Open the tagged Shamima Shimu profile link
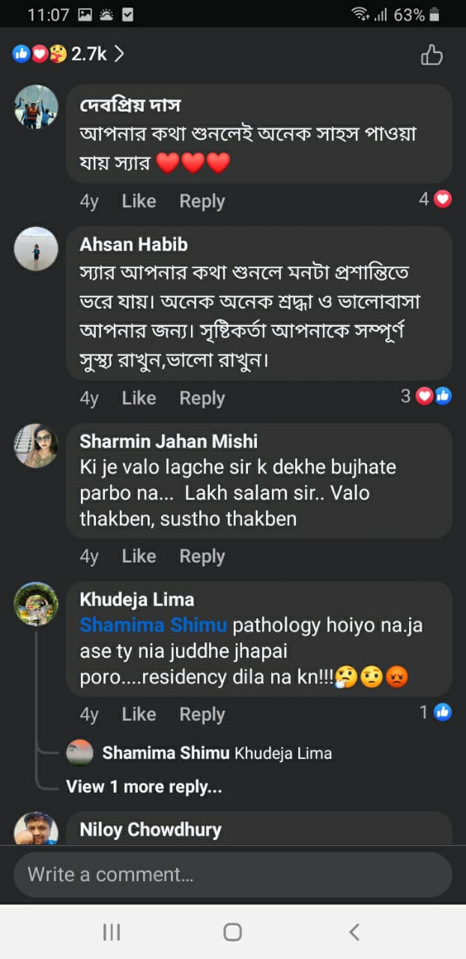 (154, 625)
